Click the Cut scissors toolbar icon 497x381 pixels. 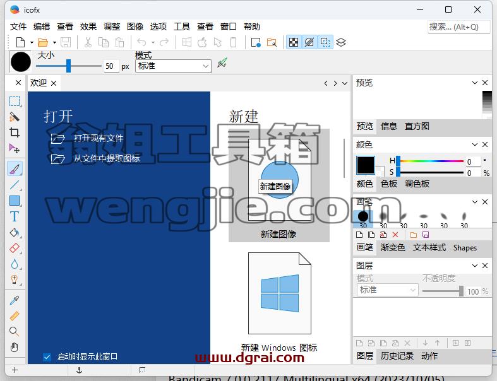(x=88, y=42)
